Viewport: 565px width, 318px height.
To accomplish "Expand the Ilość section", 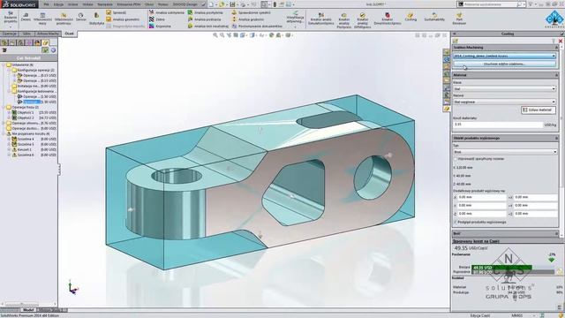I will [556, 233].
